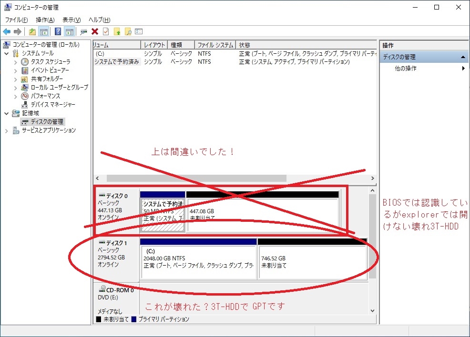Open the Help question-mark toolbar icon

tap(58, 31)
